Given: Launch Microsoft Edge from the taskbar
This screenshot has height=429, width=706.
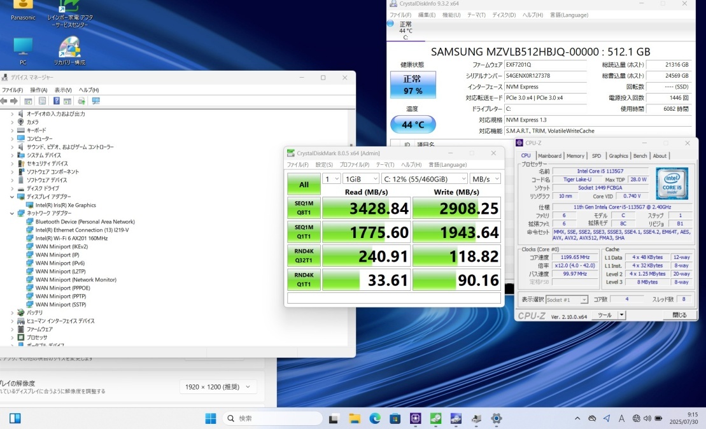Looking at the screenshot, I should [x=374, y=419].
